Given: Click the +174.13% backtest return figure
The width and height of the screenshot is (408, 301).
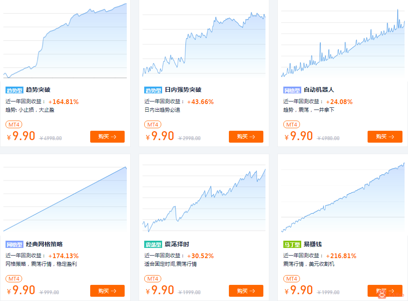Looking at the screenshot, I should pyautogui.click(x=63, y=256).
